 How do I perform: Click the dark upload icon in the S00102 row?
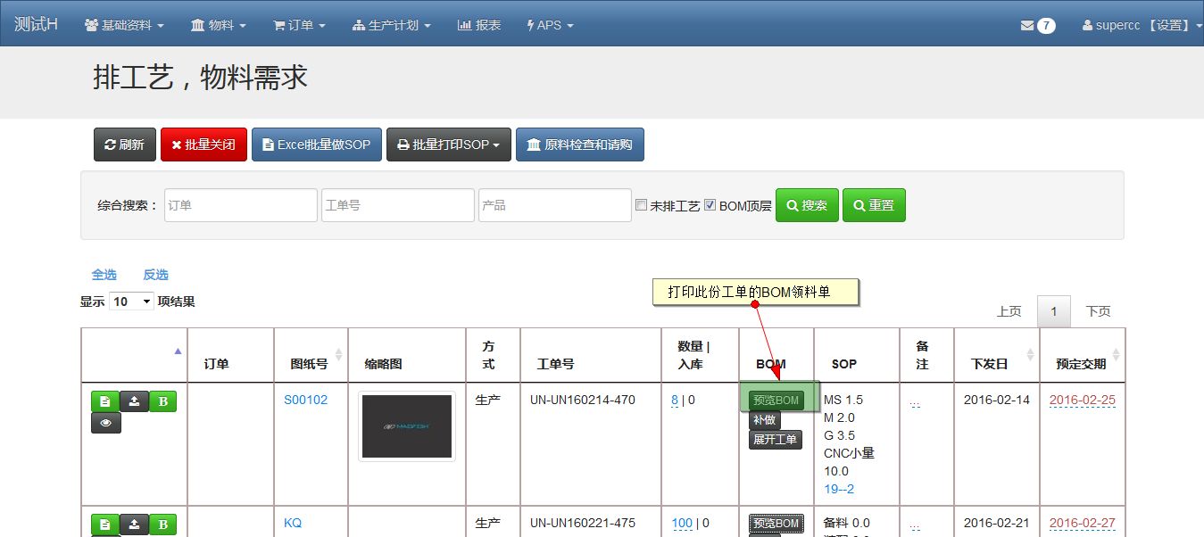point(134,401)
